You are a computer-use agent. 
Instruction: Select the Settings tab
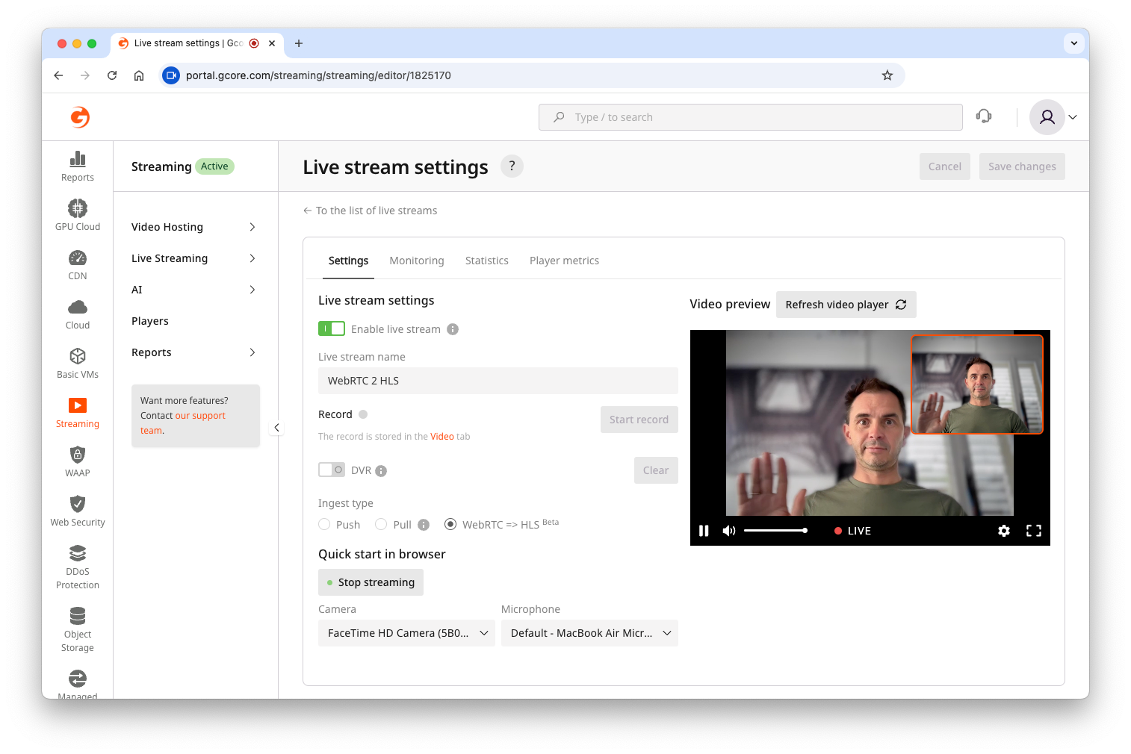point(348,261)
